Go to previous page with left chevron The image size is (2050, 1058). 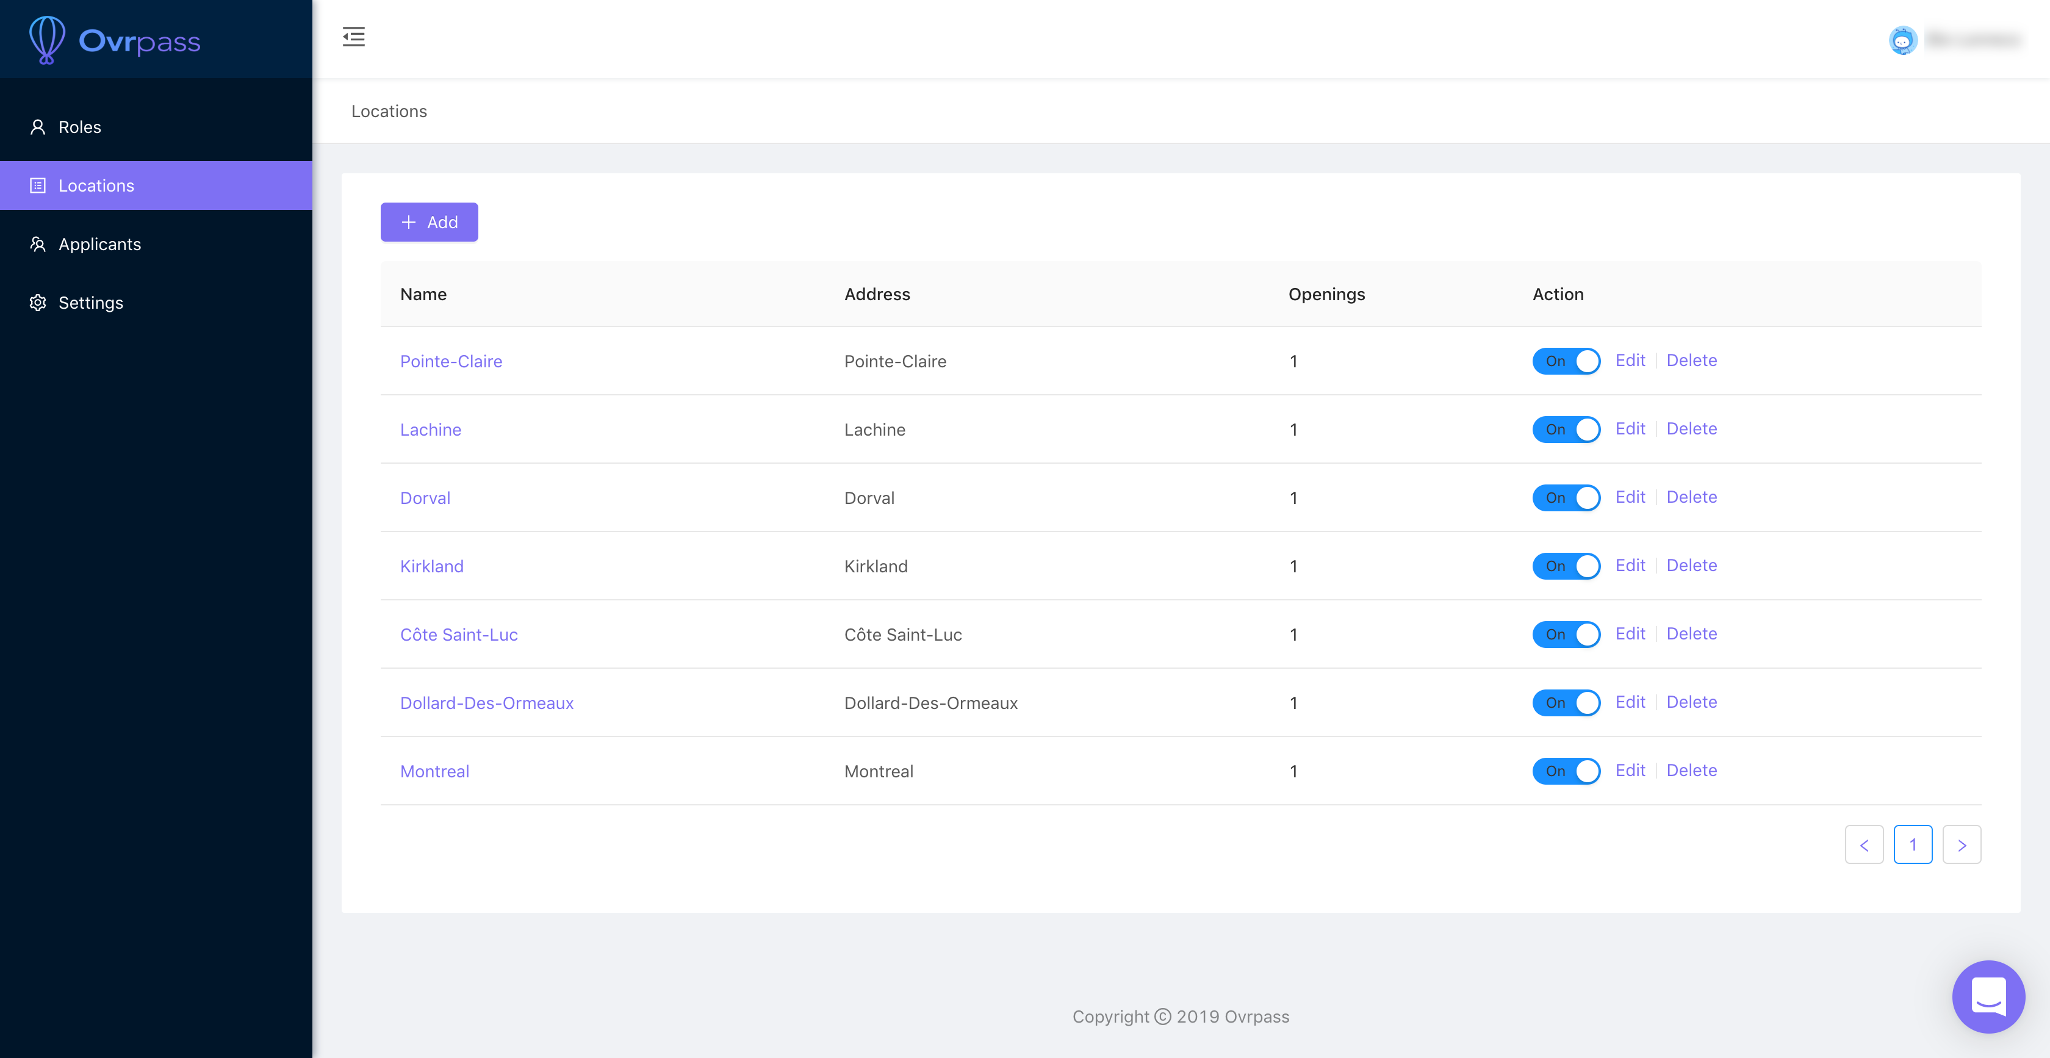click(x=1864, y=844)
